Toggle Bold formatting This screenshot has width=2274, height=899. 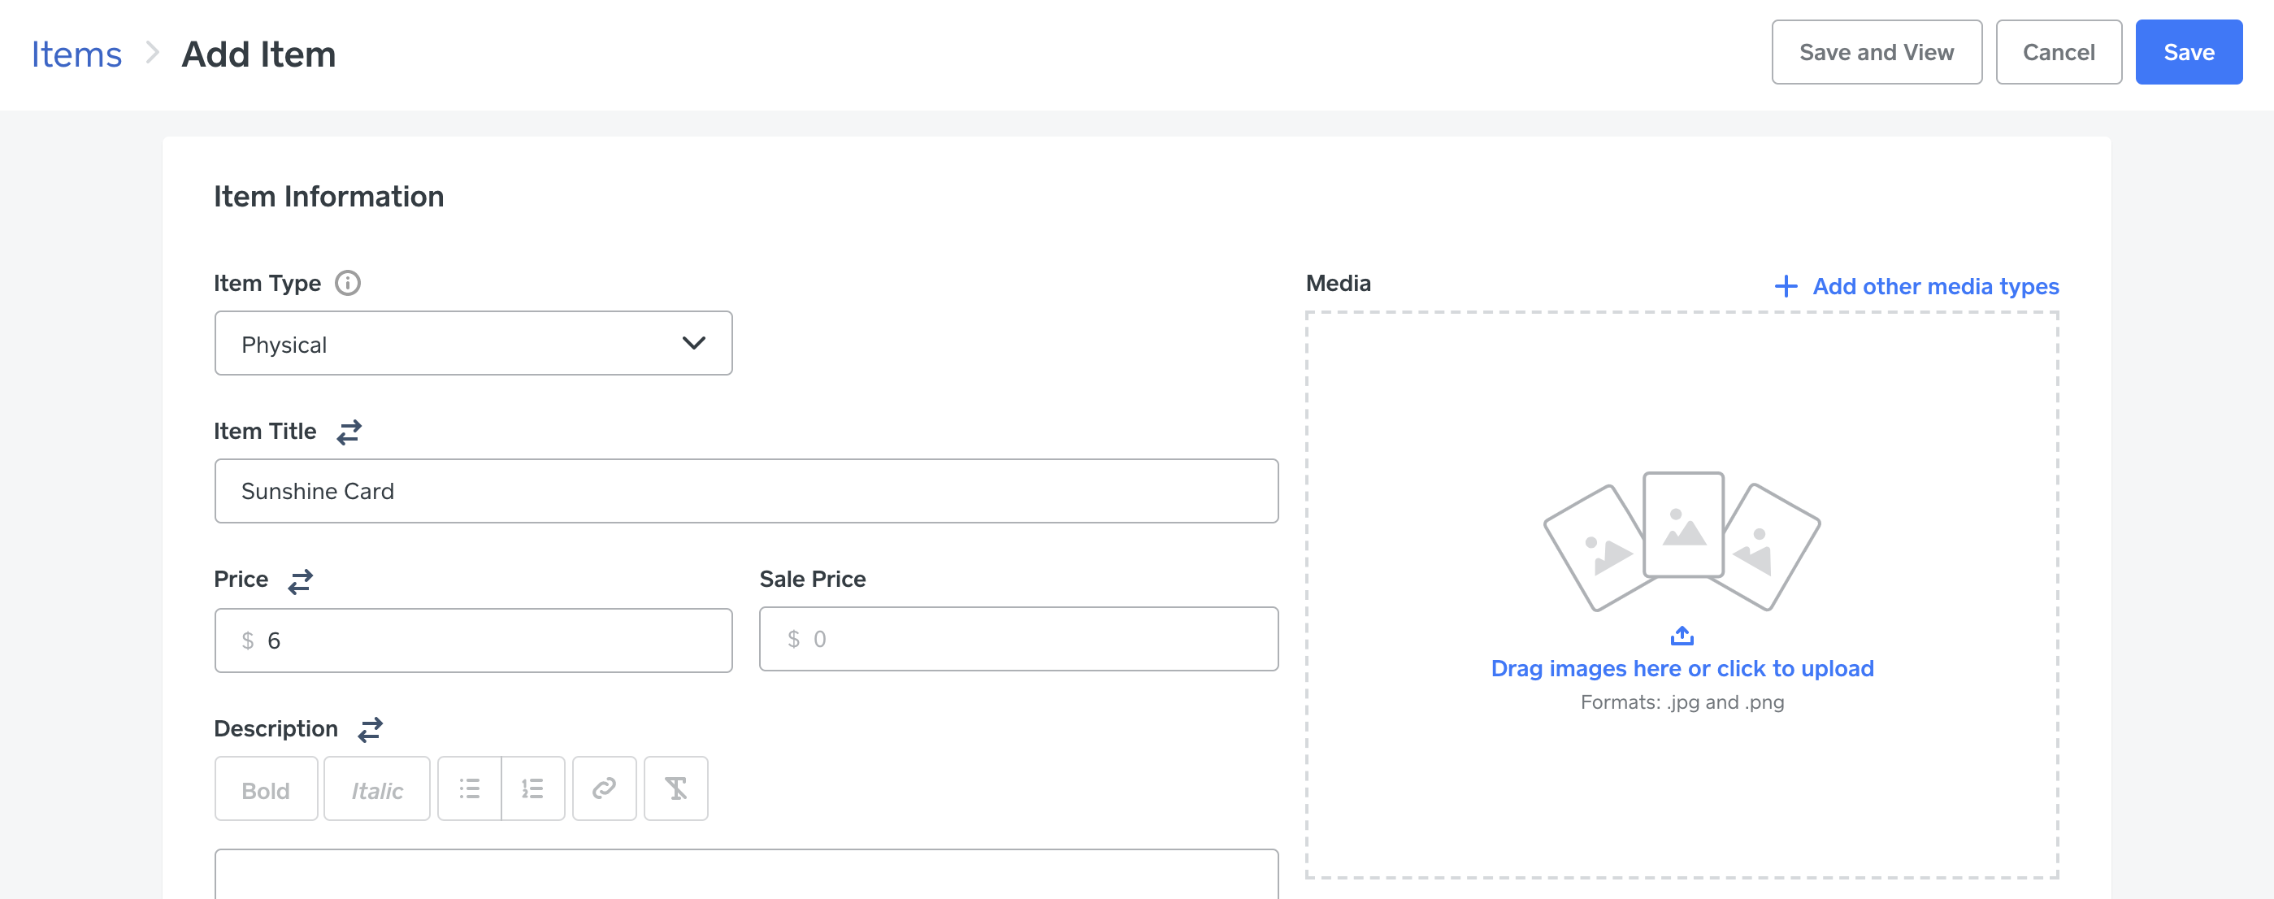click(266, 789)
